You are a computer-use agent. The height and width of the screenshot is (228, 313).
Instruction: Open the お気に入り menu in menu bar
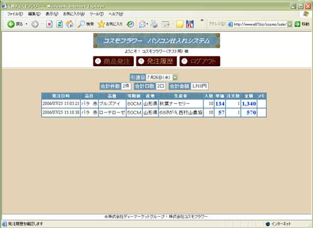point(74,14)
